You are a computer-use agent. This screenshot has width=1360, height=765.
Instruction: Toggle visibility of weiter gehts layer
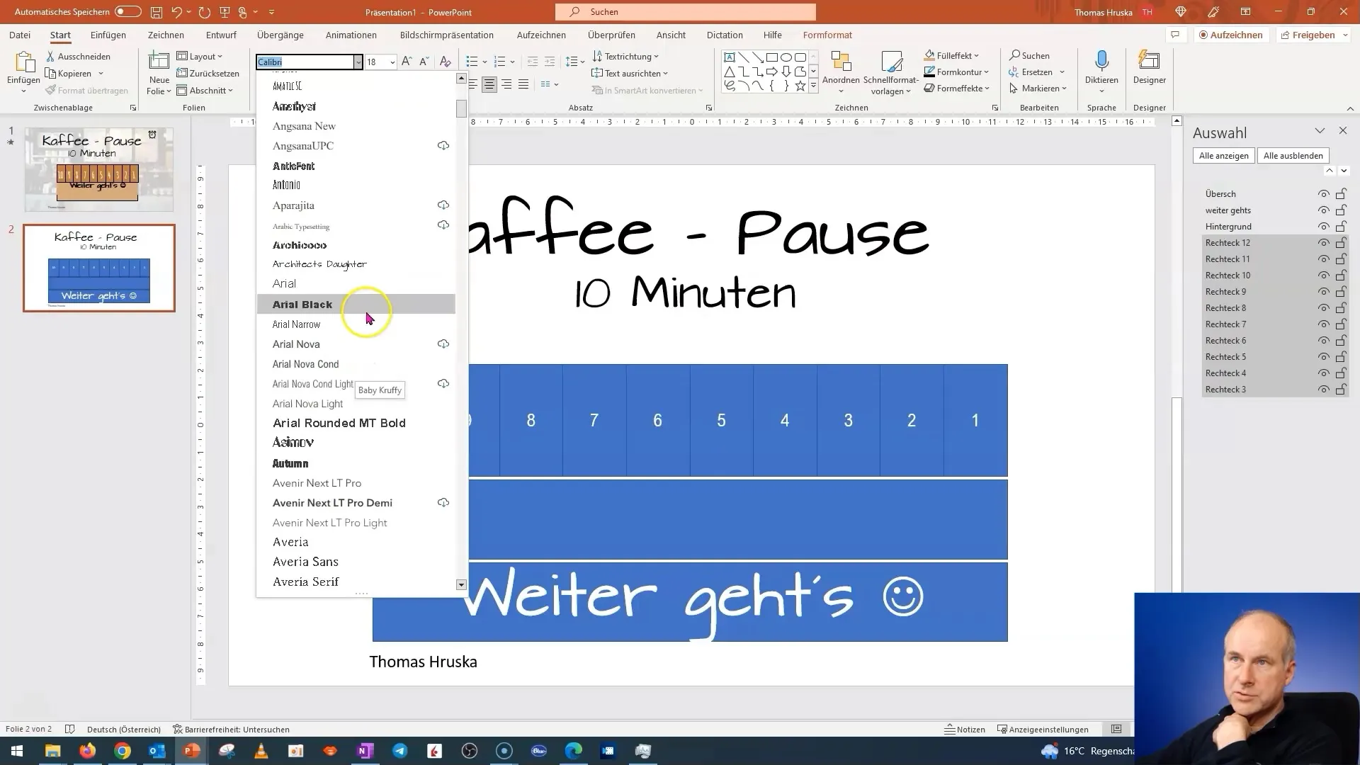point(1324,209)
